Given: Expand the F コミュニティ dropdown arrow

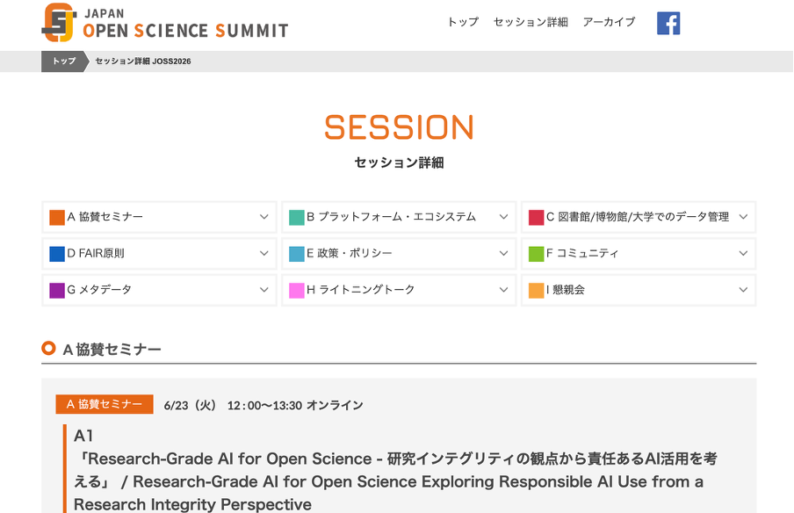Looking at the screenshot, I should coord(743,253).
